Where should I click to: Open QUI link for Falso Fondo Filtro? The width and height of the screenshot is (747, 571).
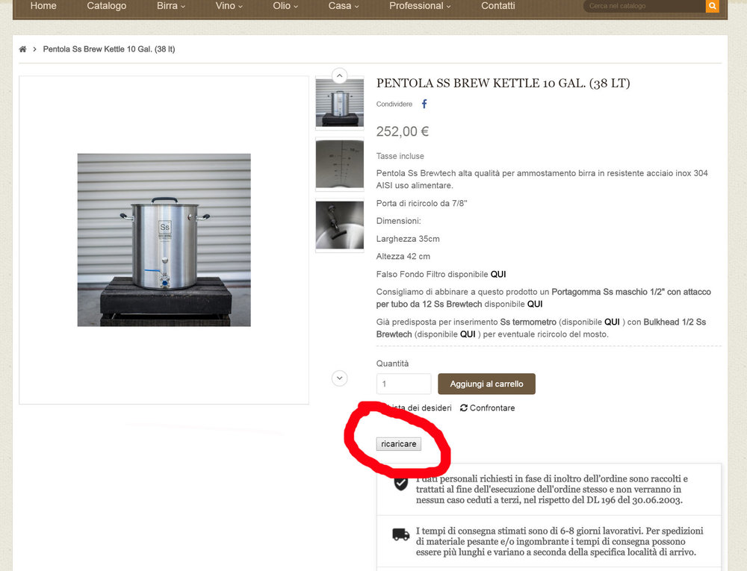498,274
